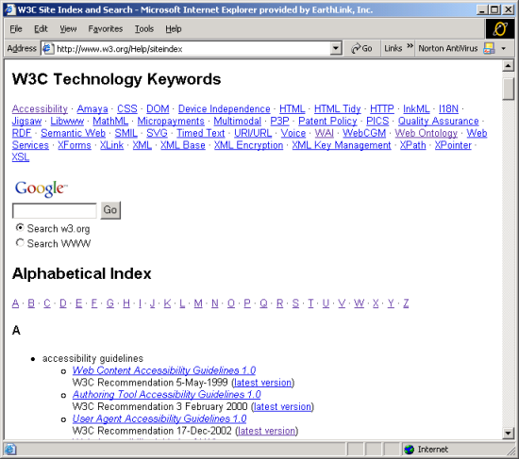Open the Tools menu
This screenshot has width=519, height=459.
point(144,29)
